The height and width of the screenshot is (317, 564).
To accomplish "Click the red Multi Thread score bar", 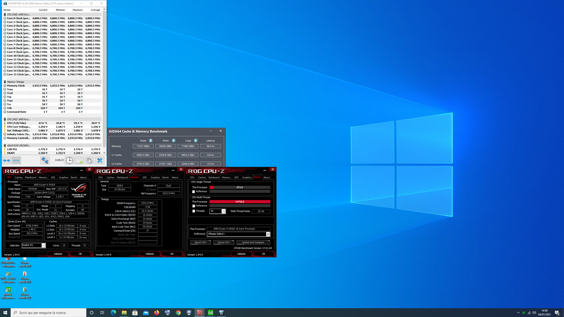I will click(240, 201).
